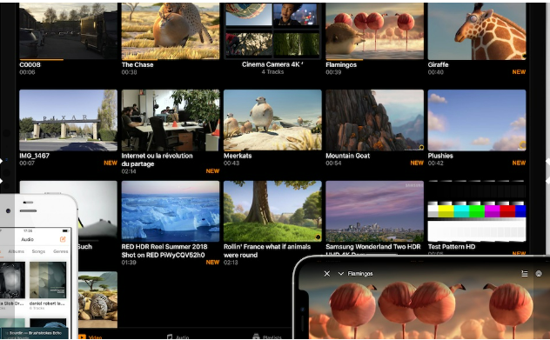Click the 'The Chase' title text
The image size is (550, 340).
(137, 64)
